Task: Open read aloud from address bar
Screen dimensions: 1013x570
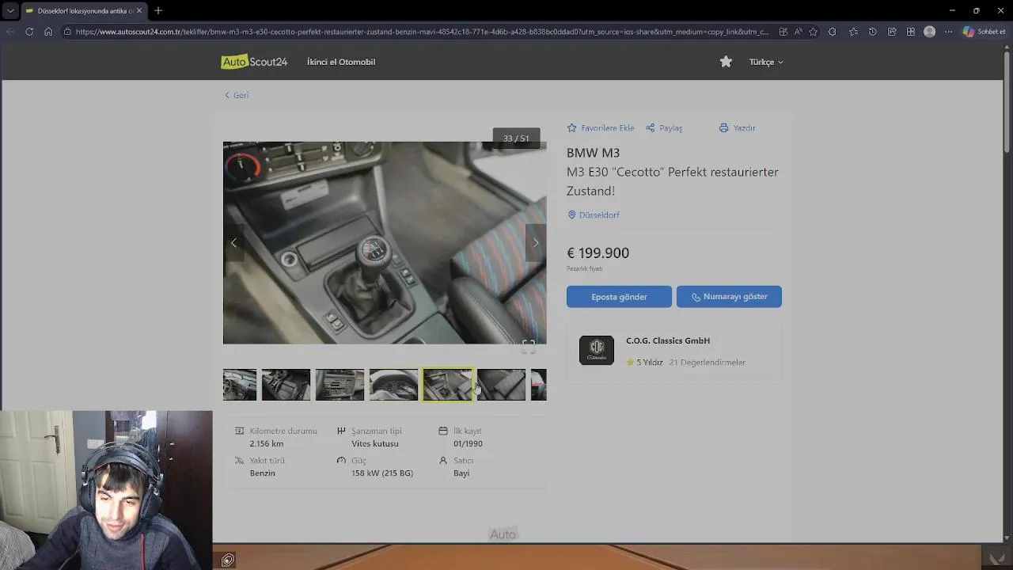Action: point(798,32)
